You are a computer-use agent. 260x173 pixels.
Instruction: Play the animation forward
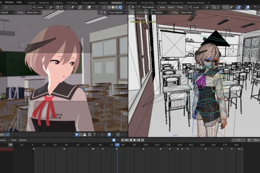point(134,140)
